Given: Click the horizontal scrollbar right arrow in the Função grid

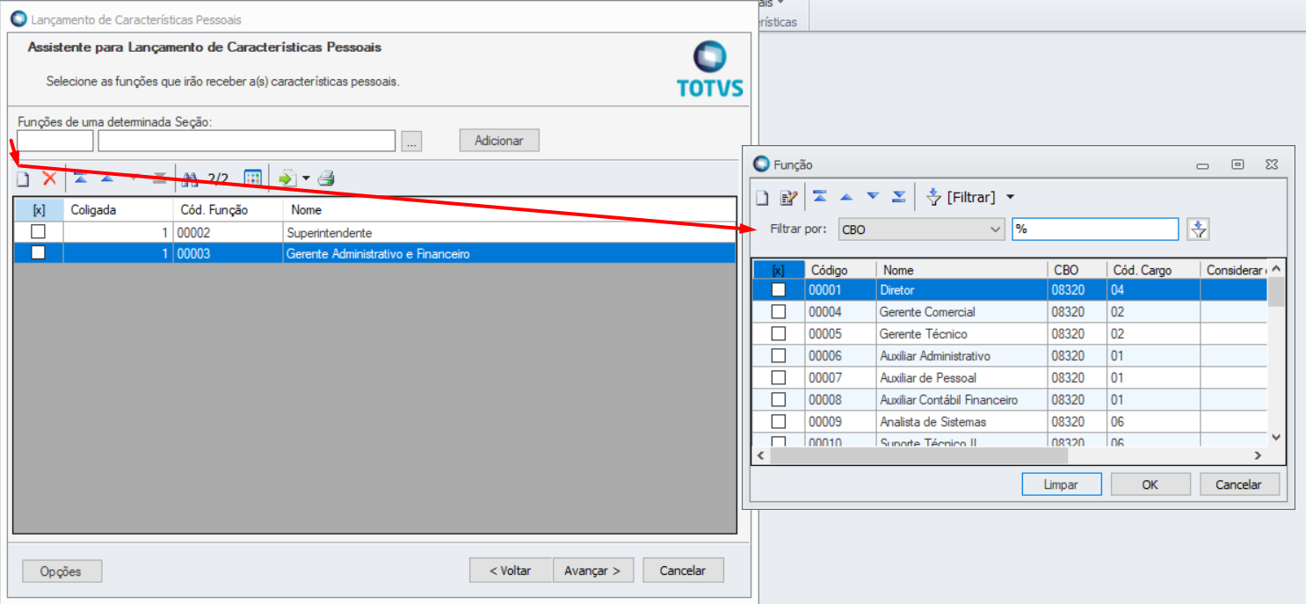Looking at the screenshot, I should point(1258,455).
